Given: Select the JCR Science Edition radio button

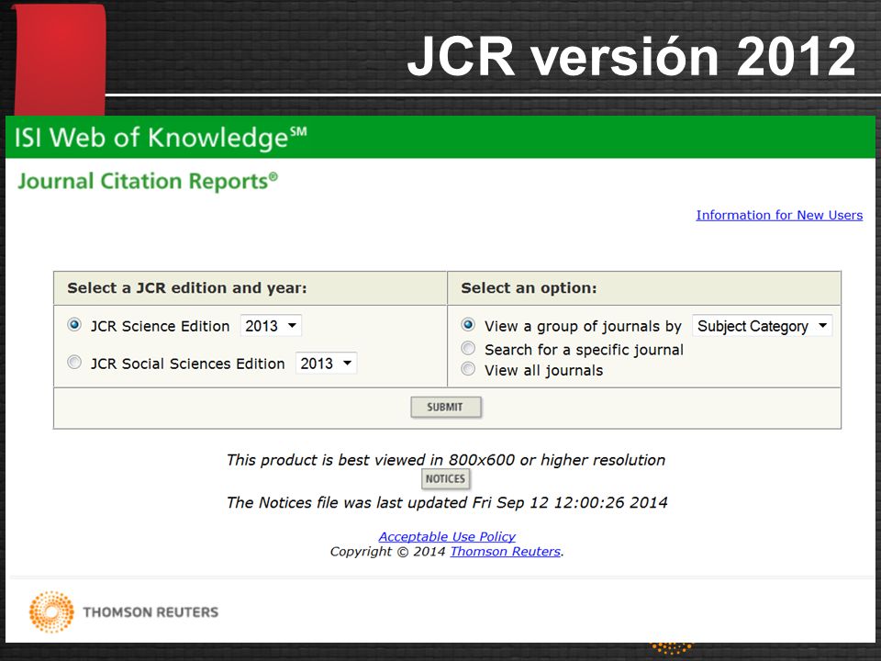Looking at the screenshot, I should point(74,325).
